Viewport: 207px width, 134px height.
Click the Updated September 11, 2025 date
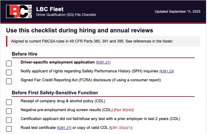click(177, 12)
